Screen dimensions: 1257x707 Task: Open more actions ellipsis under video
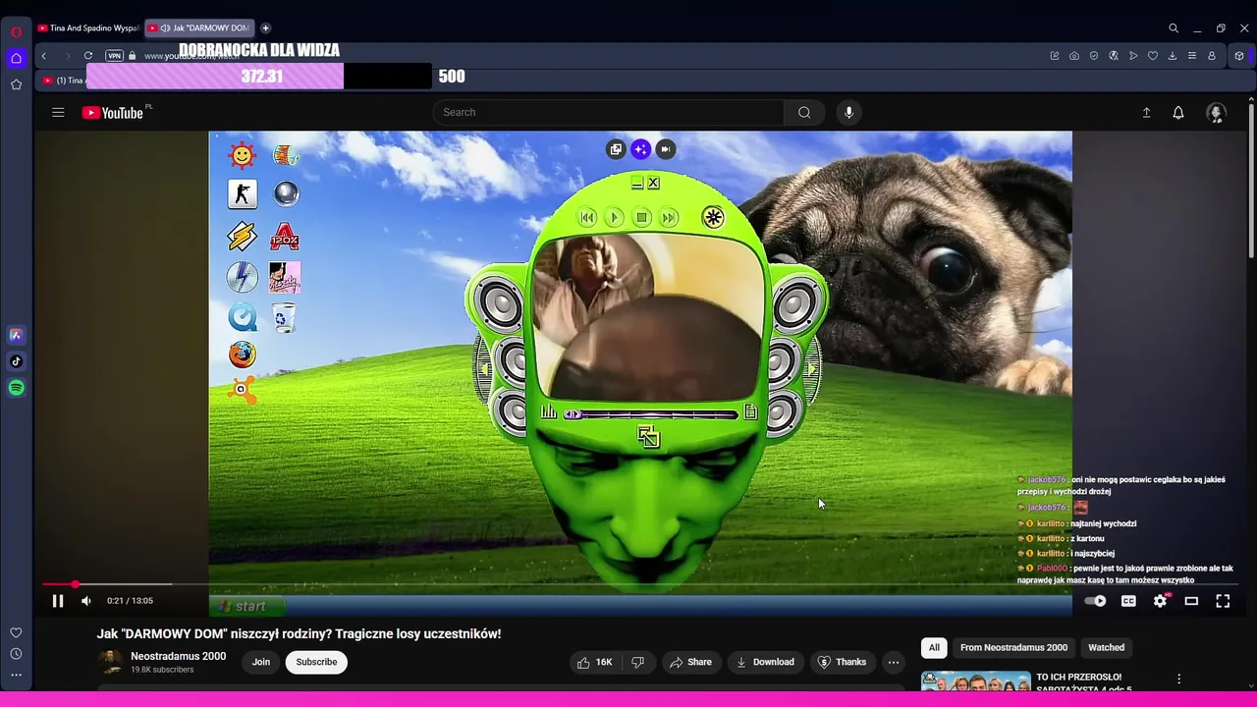pyautogui.click(x=894, y=662)
